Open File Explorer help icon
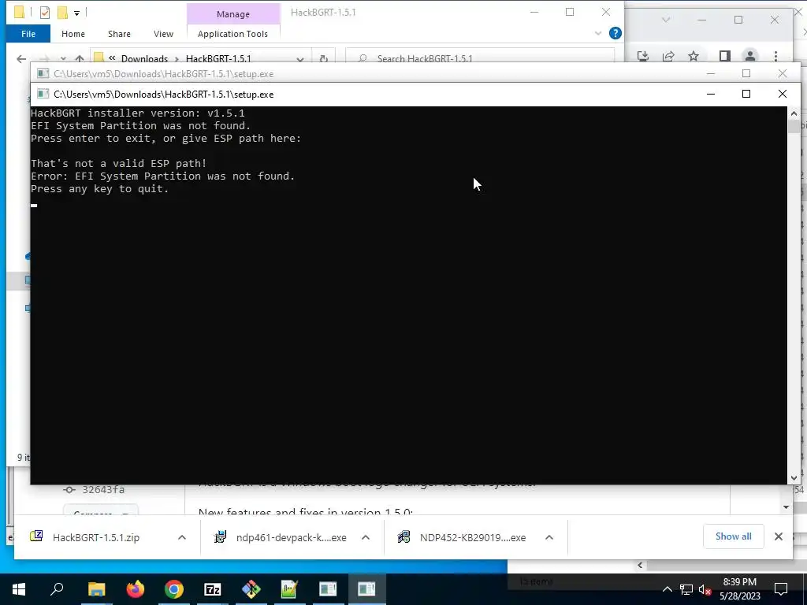 click(x=615, y=33)
